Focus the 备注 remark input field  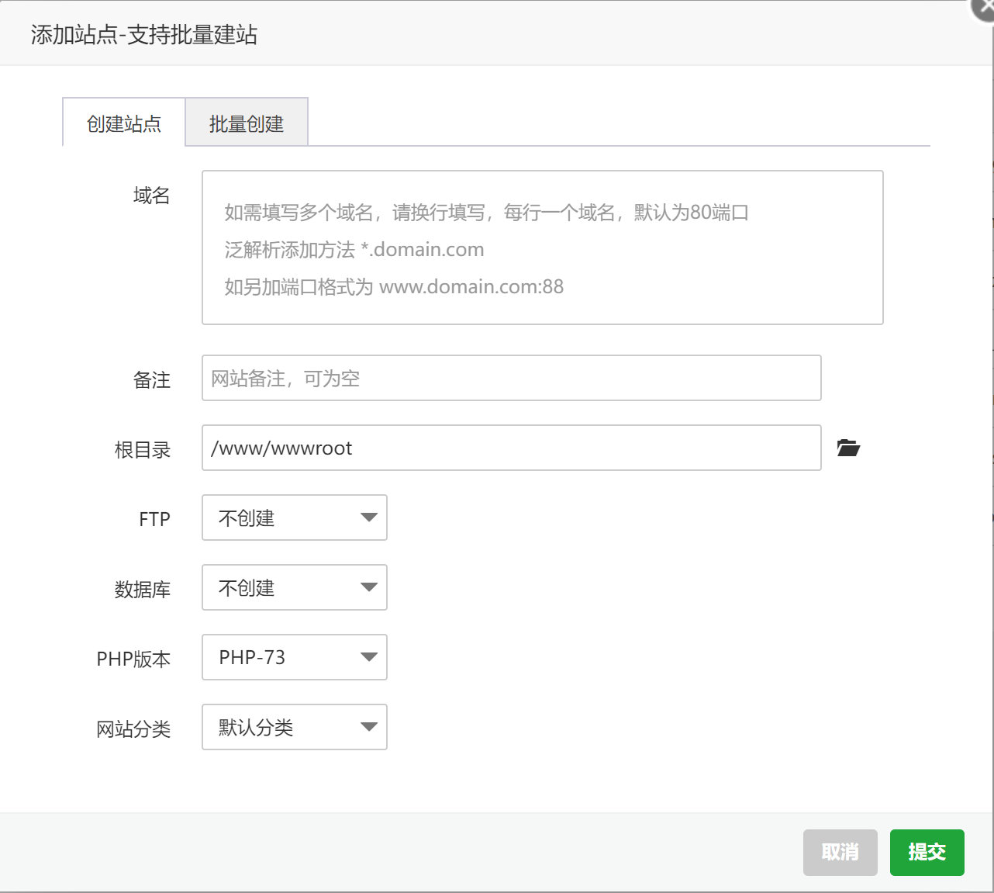click(511, 378)
